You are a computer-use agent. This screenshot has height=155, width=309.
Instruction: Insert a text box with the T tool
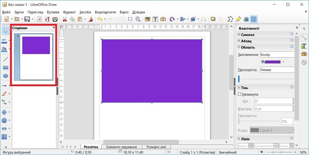coord(155,19)
